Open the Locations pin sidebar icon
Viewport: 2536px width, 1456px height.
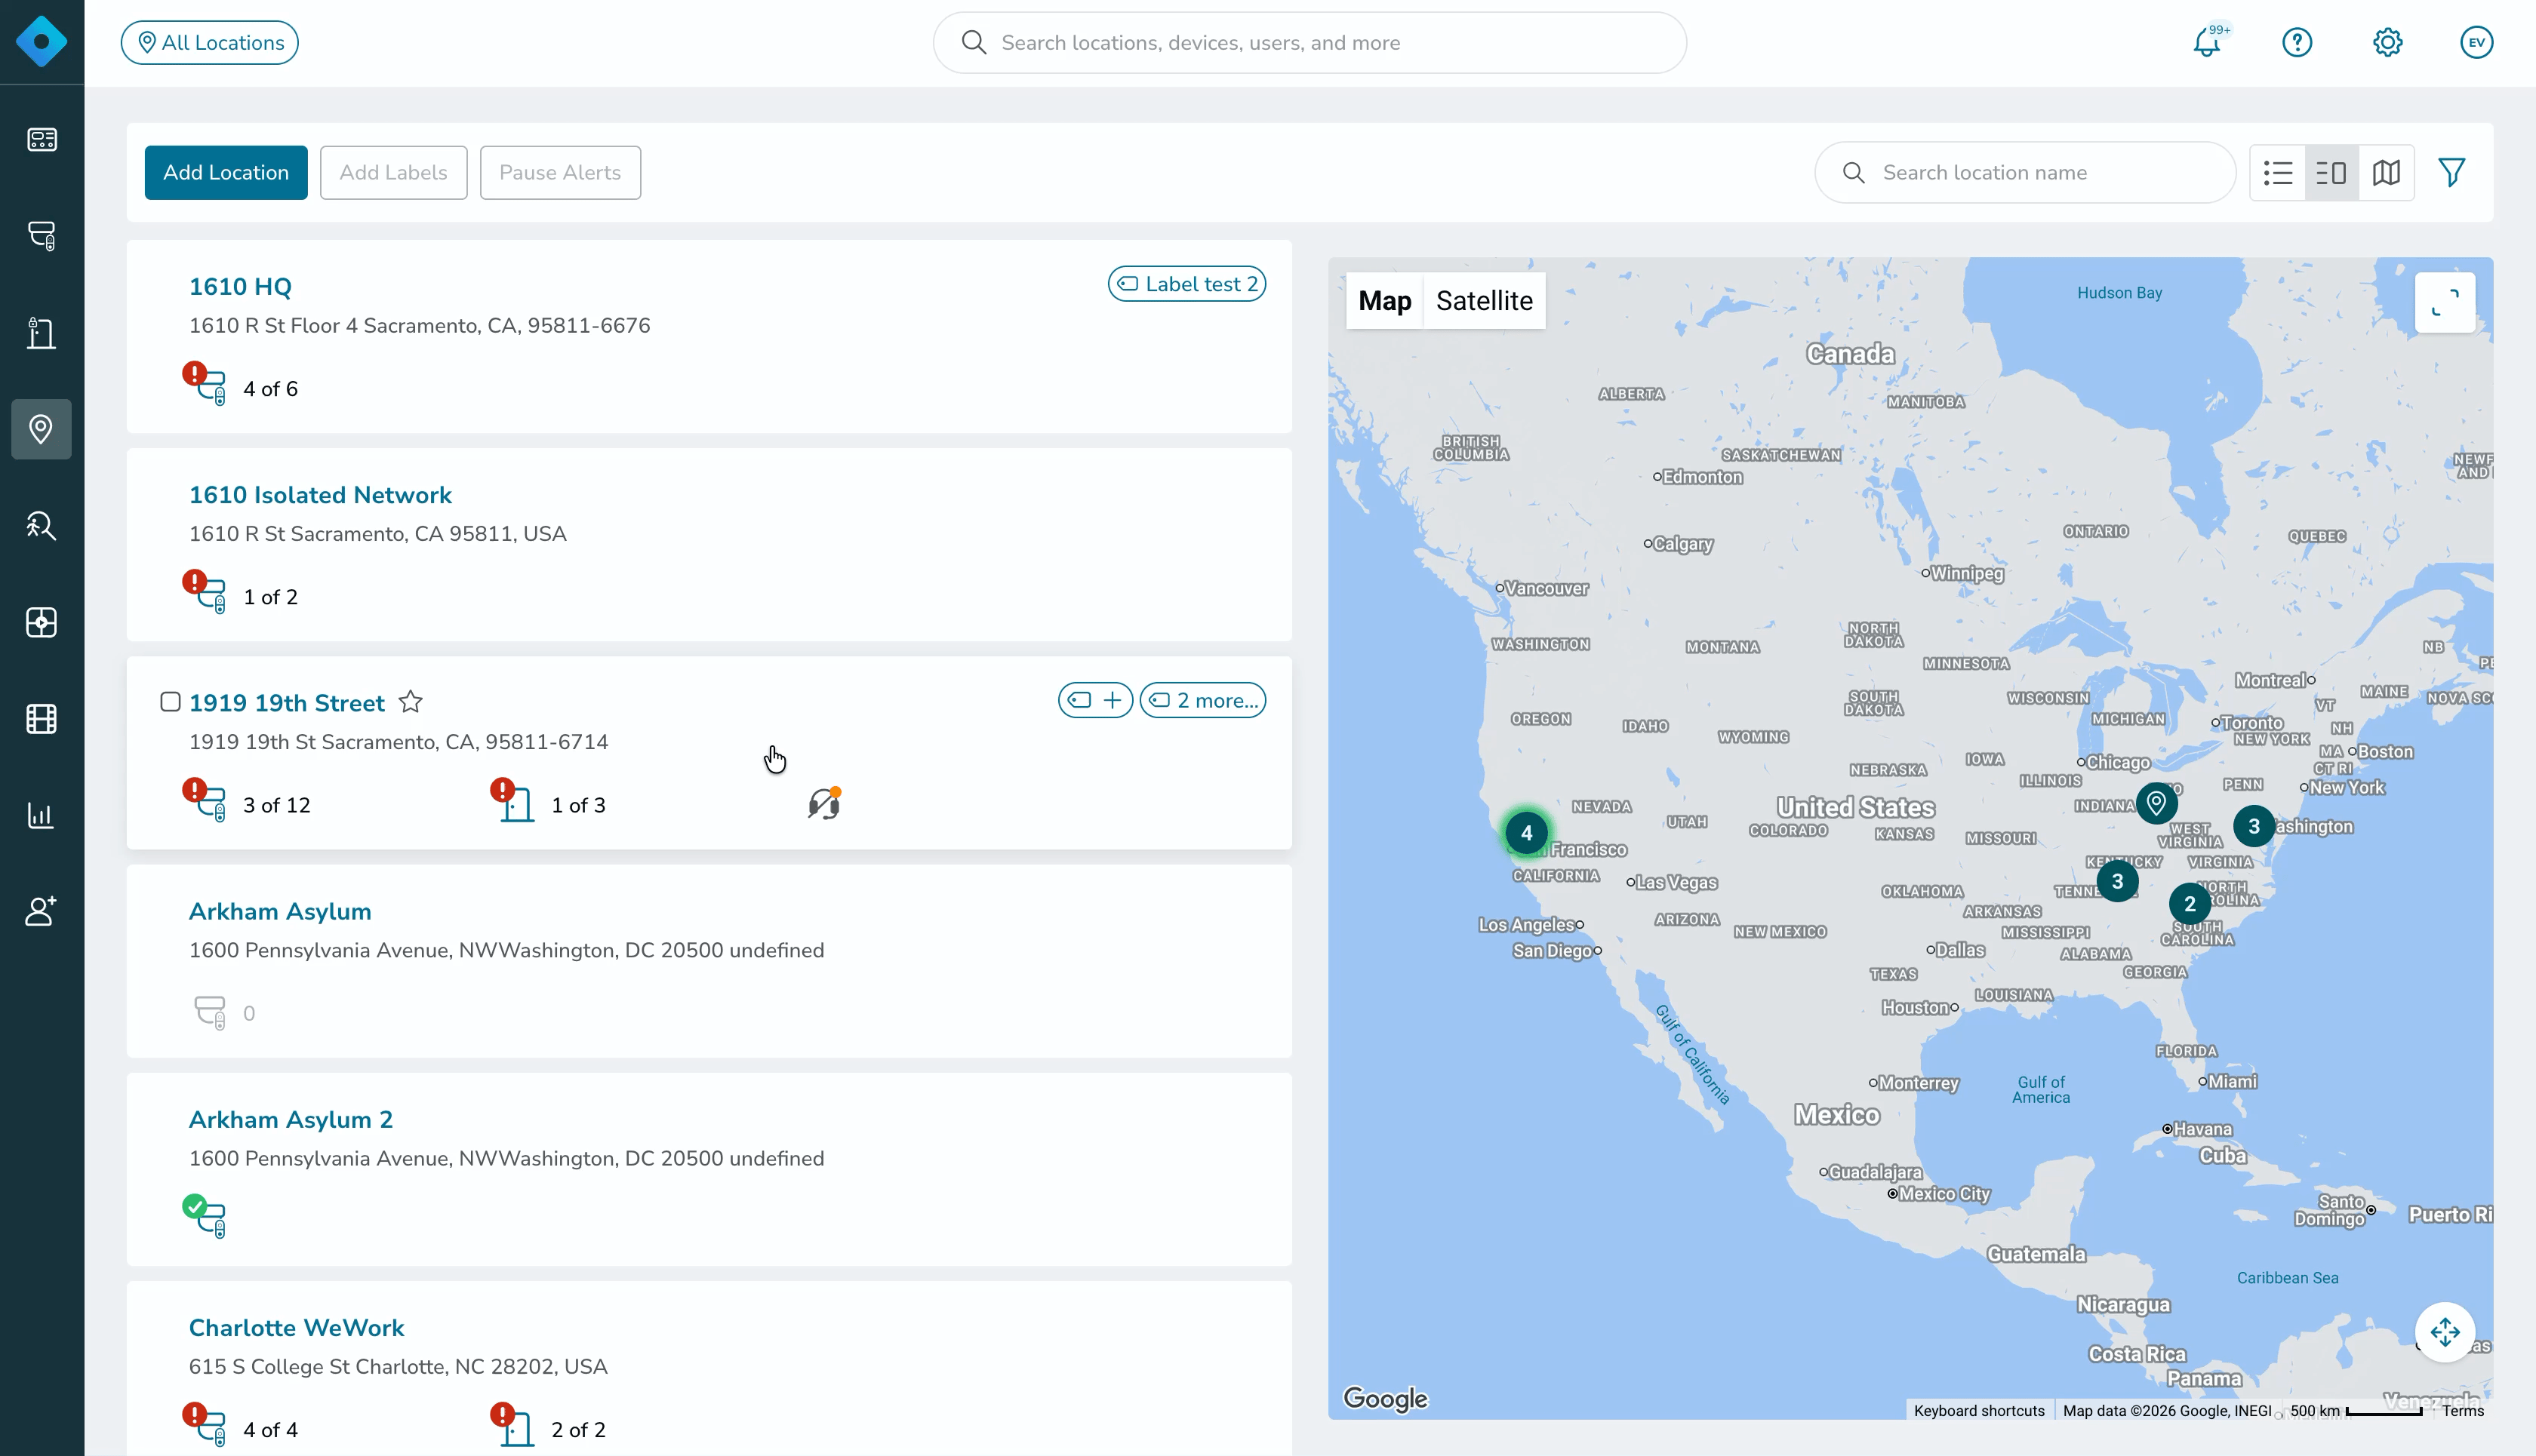pos(41,429)
